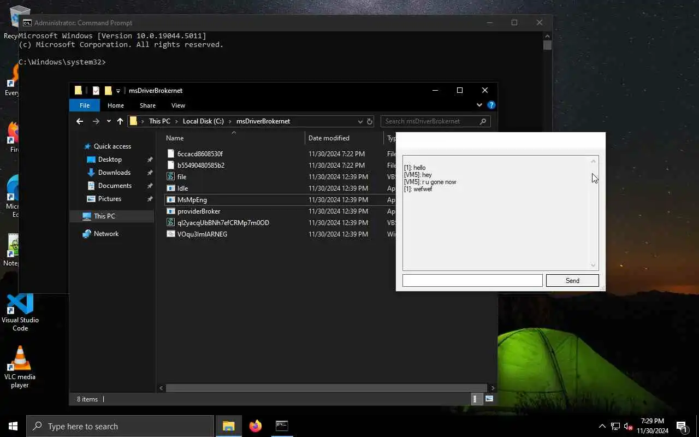The width and height of the screenshot is (699, 437).
Task: Select Local Disk (C:) in the breadcrumb
Action: click(x=203, y=121)
